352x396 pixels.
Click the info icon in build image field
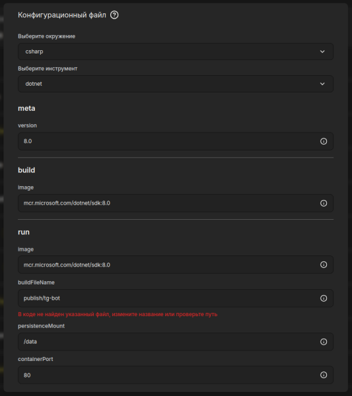[324, 203]
